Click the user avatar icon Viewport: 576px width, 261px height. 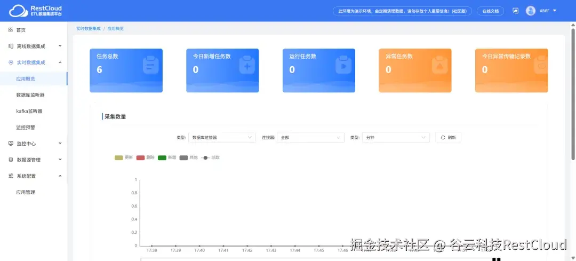531,11
